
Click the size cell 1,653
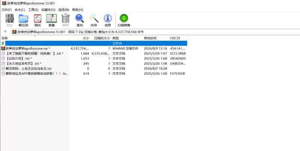pos(85,59)
